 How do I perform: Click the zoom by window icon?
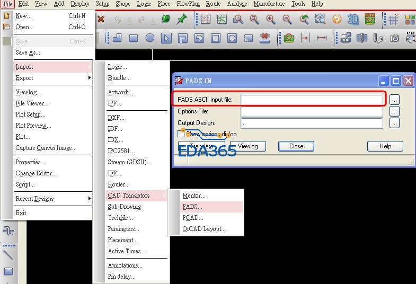(238, 20)
